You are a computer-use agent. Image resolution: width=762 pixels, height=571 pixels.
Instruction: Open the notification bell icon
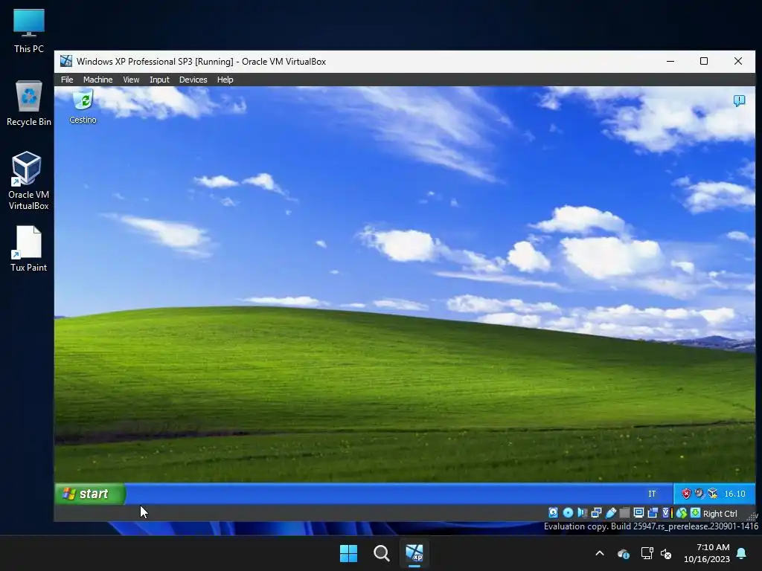coord(742,553)
